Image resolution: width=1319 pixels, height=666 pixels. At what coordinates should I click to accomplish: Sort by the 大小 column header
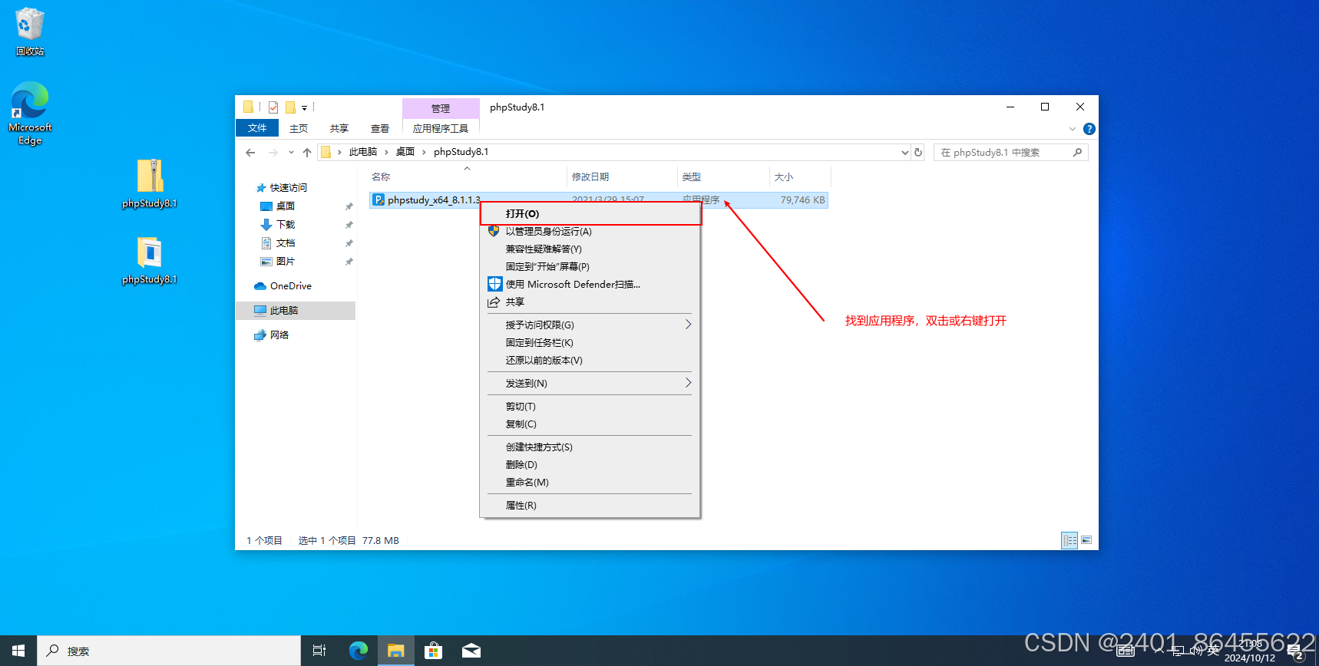point(800,176)
